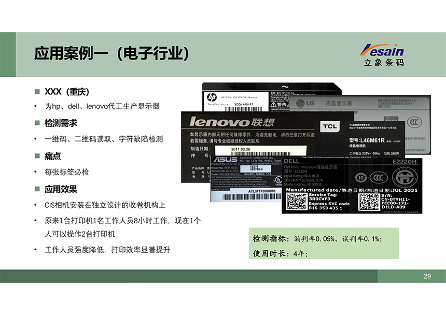Image resolution: width=446 pixels, height=315 pixels.
Task: Click the green square bullet beside 应用效果
Action: 37,189
